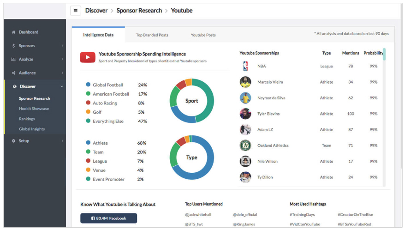Screen dimensions: 405x231
Task: Click the sponsorships list scrollbar
Action: click(384, 55)
